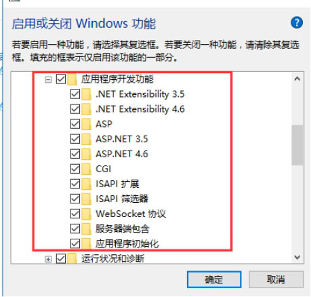The image size is (311, 297).
Task: Click the 确定 button
Action: (214, 279)
